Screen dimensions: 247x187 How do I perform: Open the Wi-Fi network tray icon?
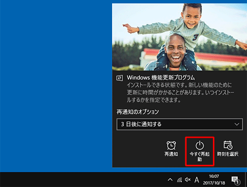[x=179, y=180]
